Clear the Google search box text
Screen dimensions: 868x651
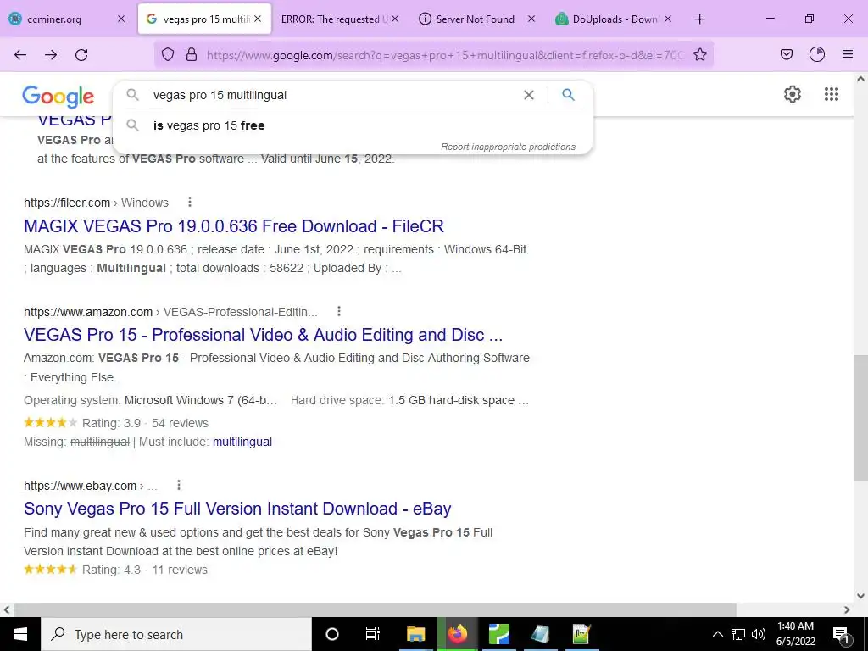(529, 95)
